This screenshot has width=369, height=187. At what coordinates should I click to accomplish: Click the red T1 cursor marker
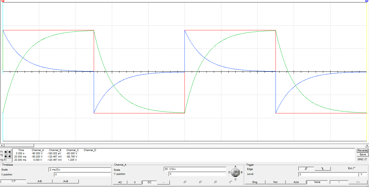[x=3, y=1]
